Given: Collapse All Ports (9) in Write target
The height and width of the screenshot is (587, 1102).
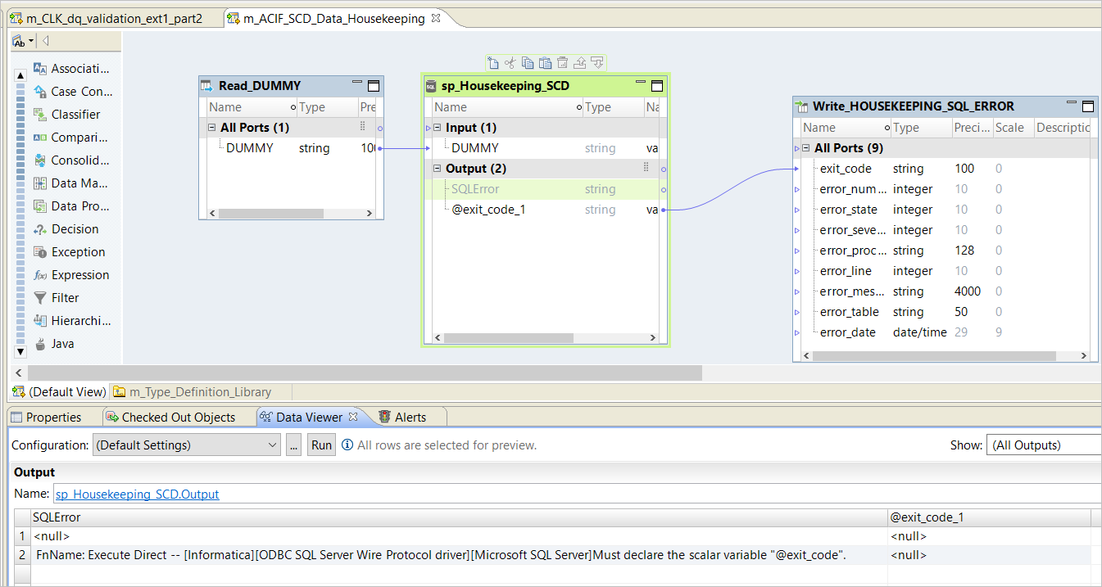Looking at the screenshot, I should point(805,148).
